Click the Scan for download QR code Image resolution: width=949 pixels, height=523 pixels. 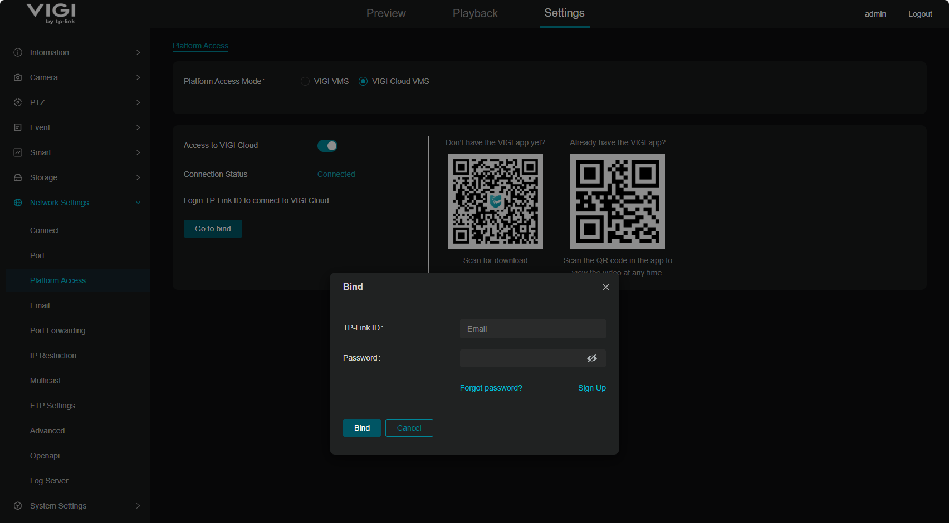coord(496,201)
